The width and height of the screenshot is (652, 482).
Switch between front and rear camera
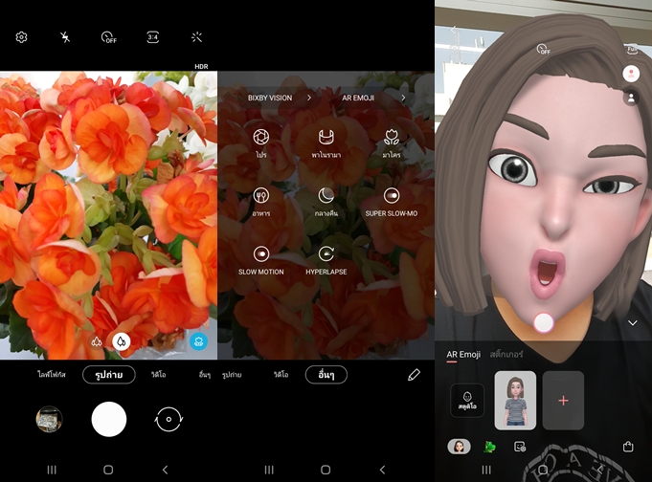point(168,420)
